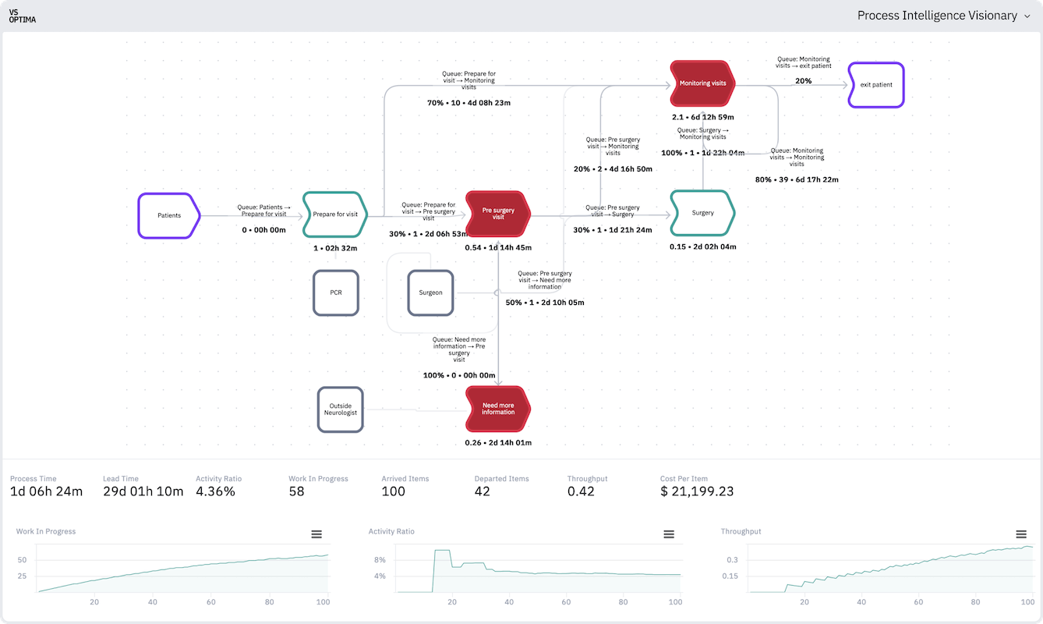Click the Activity Ratio value 4.36%
The height and width of the screenshot is (624, 1043).
pos(215,491)
